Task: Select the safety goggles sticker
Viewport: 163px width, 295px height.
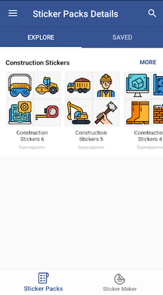Action: pyautogui.click(x=20, y=85)
